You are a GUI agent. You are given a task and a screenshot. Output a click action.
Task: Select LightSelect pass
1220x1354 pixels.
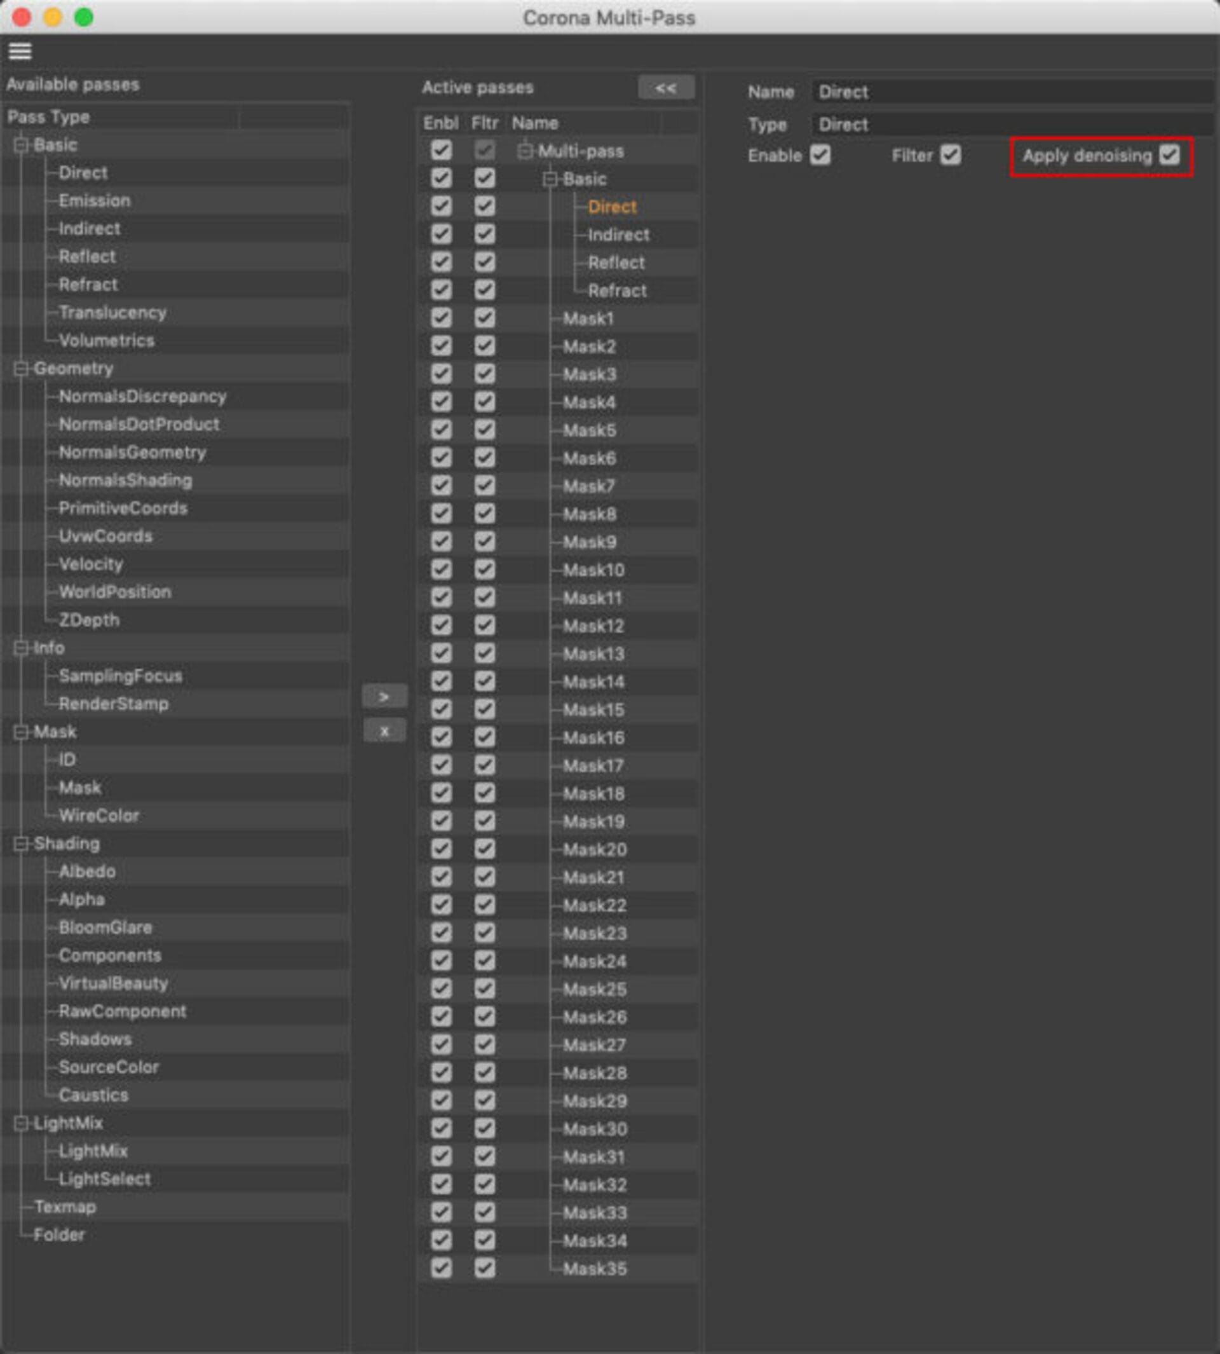coord(105,1179)
